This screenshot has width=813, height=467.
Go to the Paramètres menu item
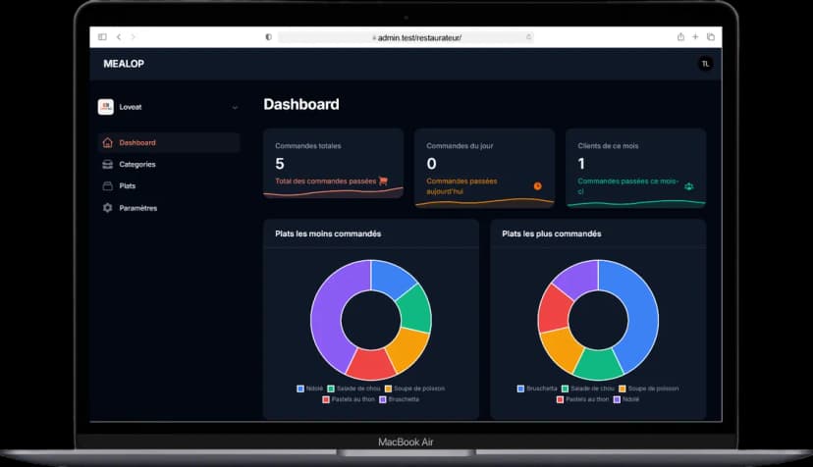click(137, 208)
